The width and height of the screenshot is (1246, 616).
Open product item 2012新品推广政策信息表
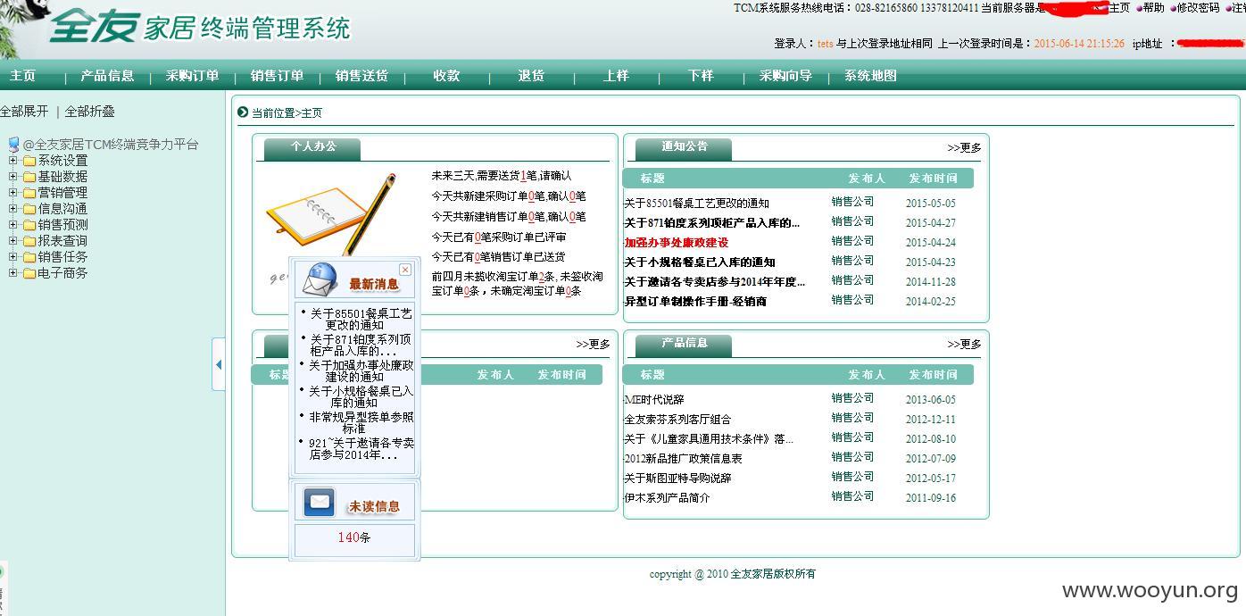coord(683,459)
